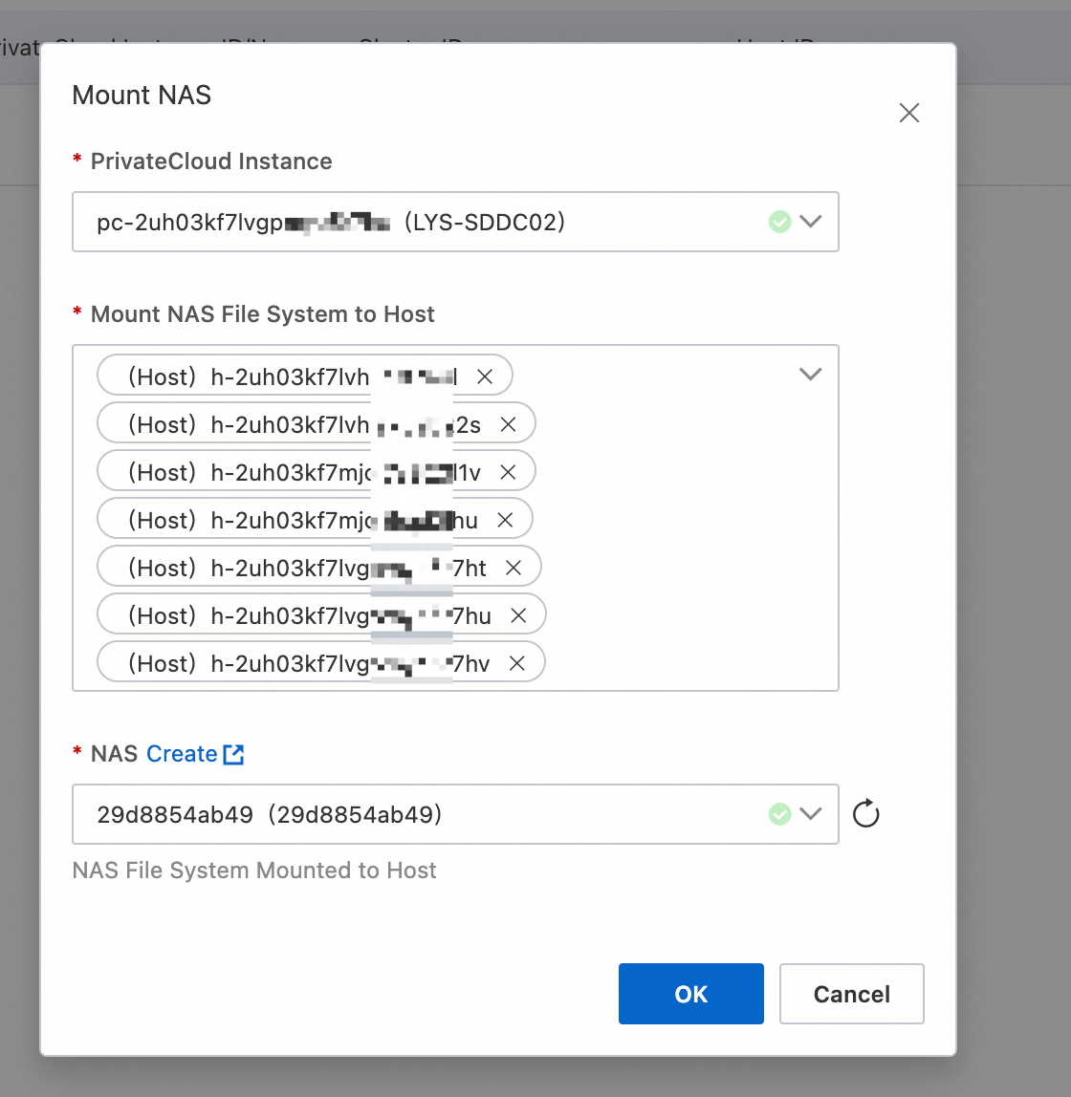Remove host ending in 7ht from selection
Screen dimensions: 1071x1097
pyautogui.click(x=514, y=566)
